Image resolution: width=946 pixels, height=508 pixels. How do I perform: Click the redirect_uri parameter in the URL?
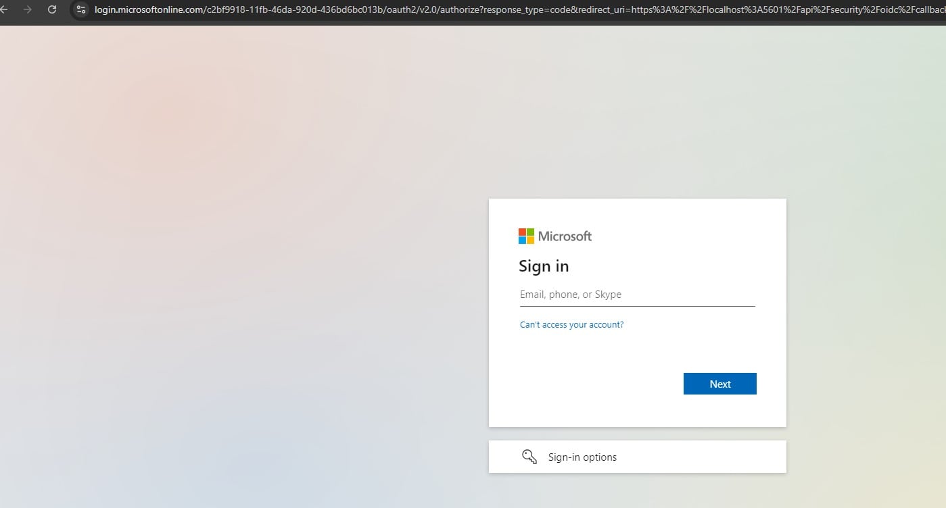(x=602, y=9)
